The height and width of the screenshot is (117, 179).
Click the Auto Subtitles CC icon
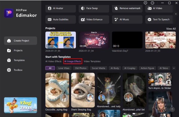click(50, 20)
